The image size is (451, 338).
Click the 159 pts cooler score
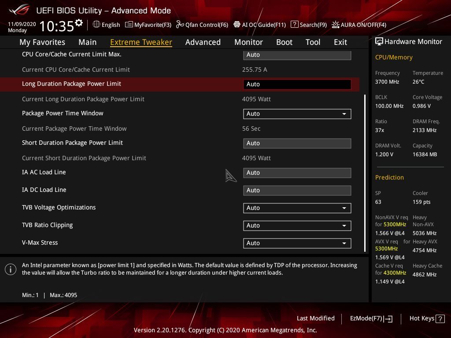click(421, 202)
